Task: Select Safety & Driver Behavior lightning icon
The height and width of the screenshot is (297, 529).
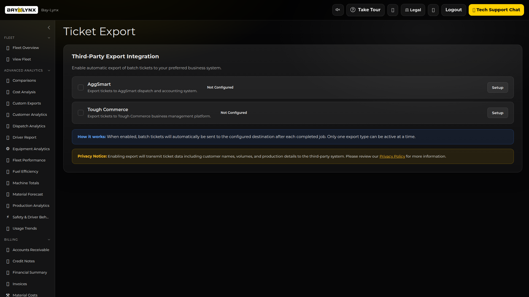Action: click(x=7, y=217)
